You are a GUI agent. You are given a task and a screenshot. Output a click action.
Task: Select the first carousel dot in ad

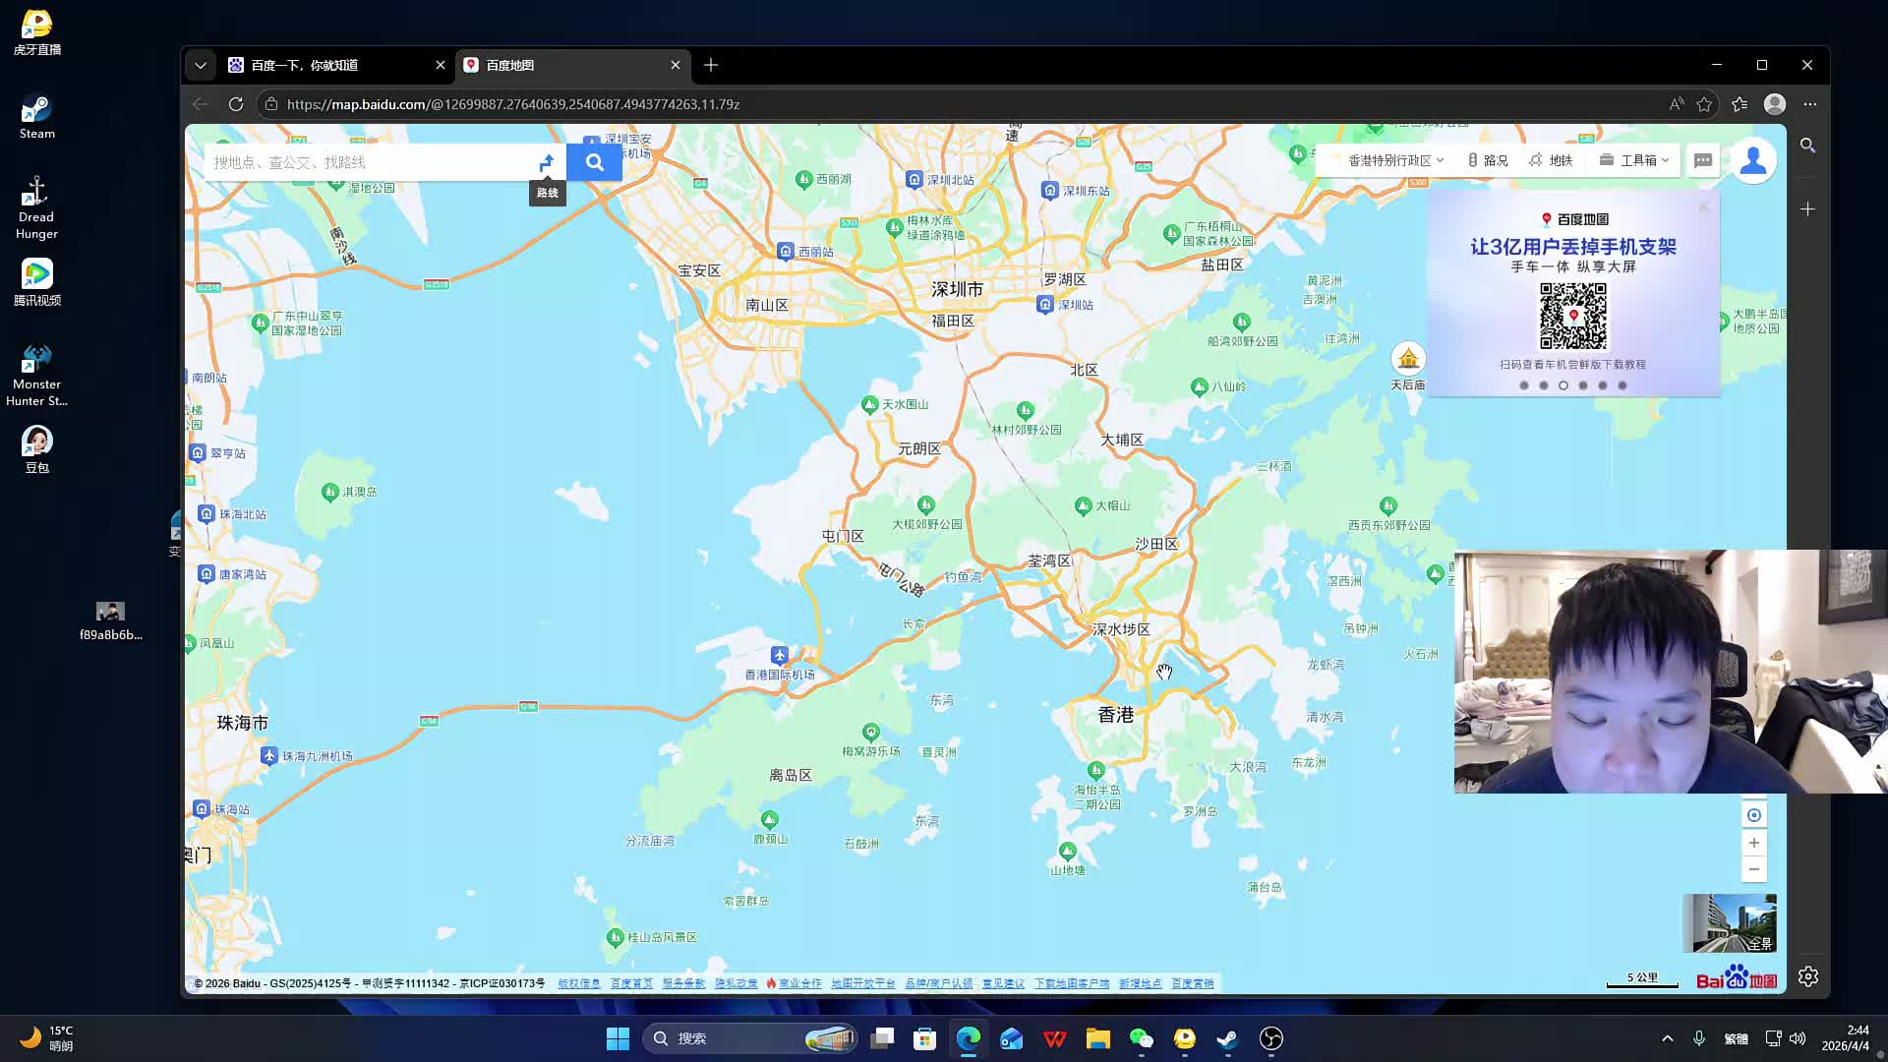coord(1524,385)
